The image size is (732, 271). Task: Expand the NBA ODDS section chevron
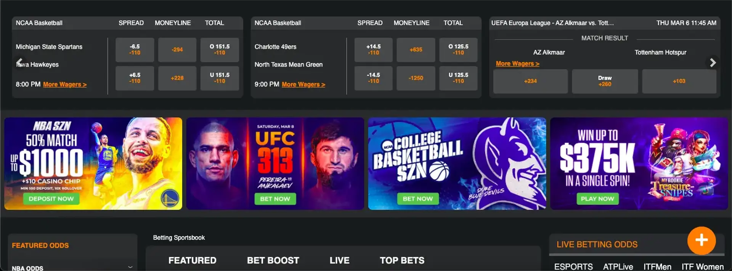pos(130,267)
